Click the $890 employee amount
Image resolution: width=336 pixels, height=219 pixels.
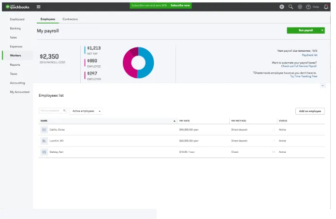(92, 61)
